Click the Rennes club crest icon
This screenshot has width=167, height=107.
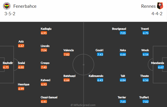[159, 6]
